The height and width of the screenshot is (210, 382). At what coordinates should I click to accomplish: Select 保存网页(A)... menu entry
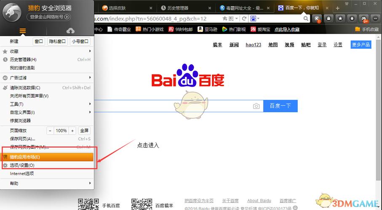tap(47, 139)
